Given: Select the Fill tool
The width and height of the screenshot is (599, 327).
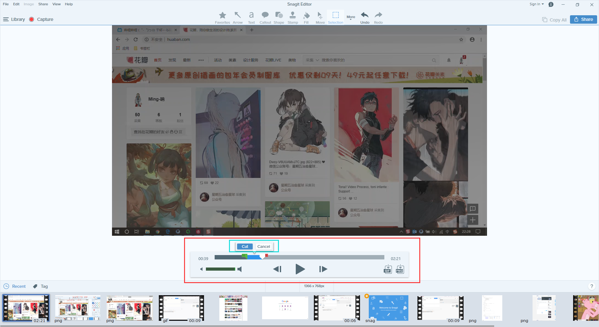Looking at the screenshot, I should click(306, 17).
